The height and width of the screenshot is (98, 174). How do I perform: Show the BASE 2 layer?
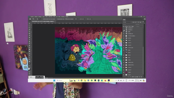124,53
